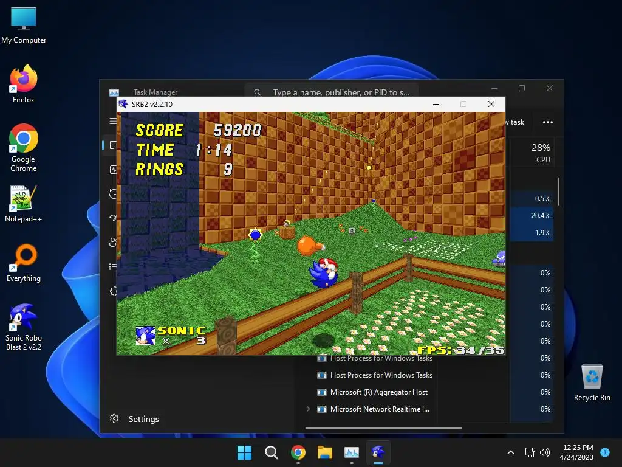Screen dimensions: 622x467
Task: Select the Sonic Robo Blast 2 desktop shortcut
Action: pos(24,327)
